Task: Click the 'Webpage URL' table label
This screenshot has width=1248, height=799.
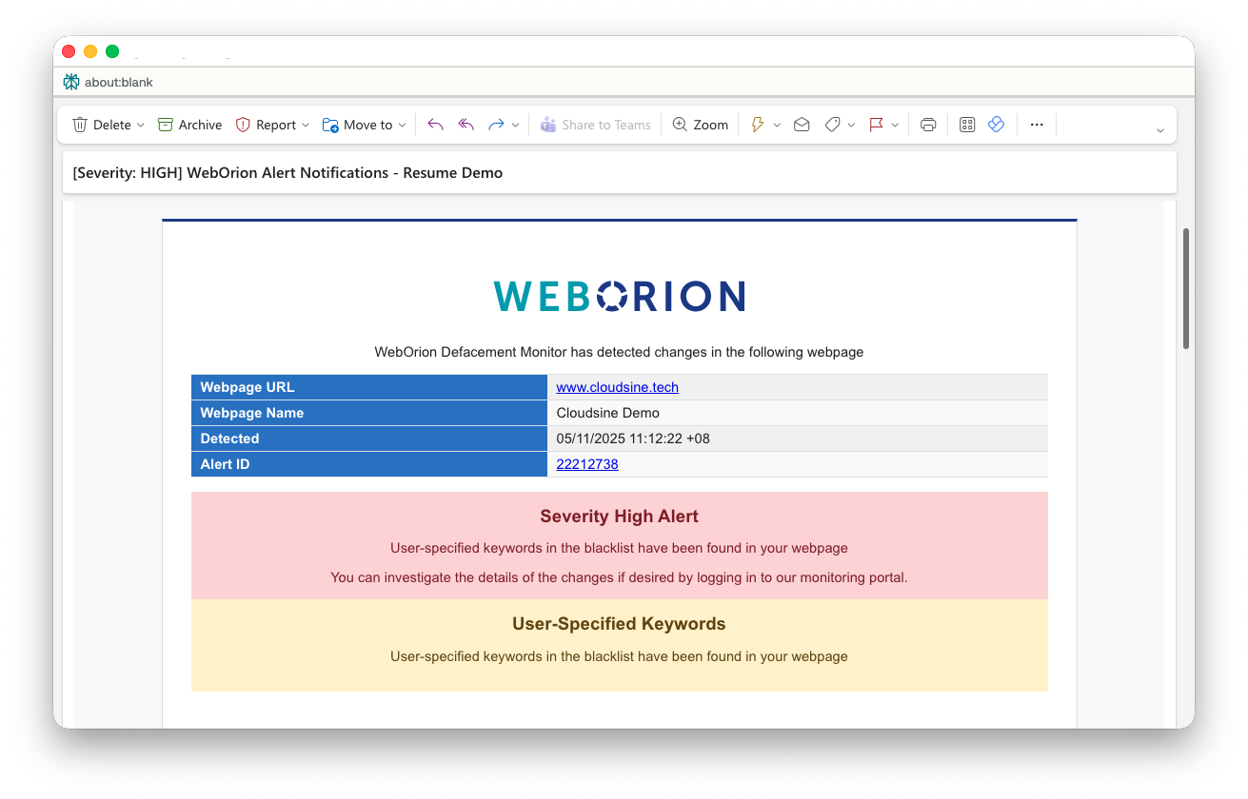Action: 248,387
